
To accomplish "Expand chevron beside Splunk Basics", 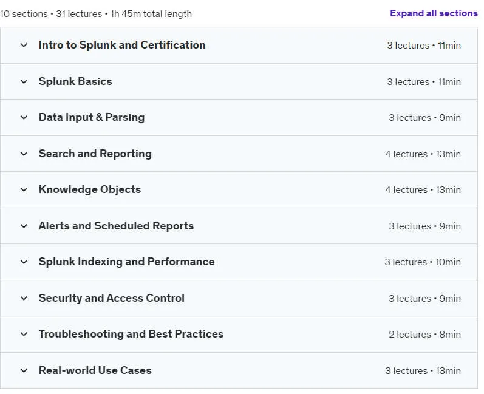I will coord(24,82).
